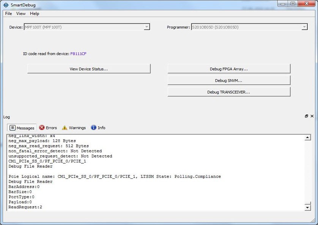Viewport: 318px width, 225px height.
Task: Click Debug FPGA Array button
Action: [229, 69]
